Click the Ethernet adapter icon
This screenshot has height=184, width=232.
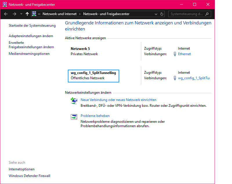pos(175,54)
